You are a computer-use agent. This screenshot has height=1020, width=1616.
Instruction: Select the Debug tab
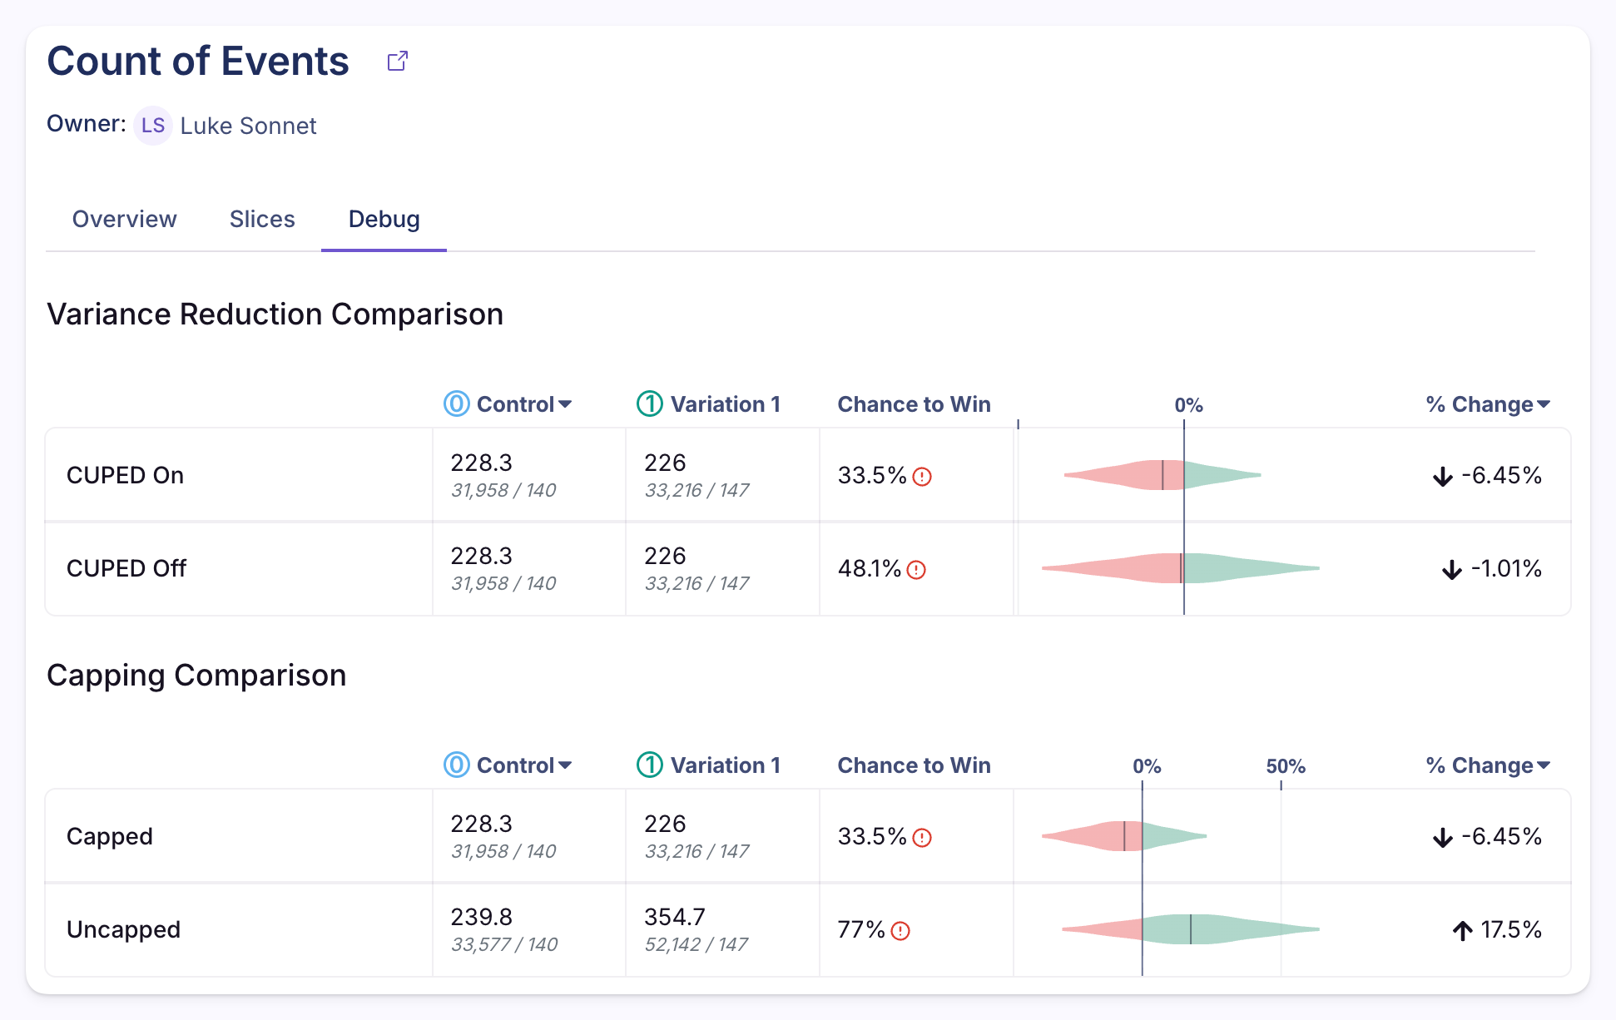point(383,219)
